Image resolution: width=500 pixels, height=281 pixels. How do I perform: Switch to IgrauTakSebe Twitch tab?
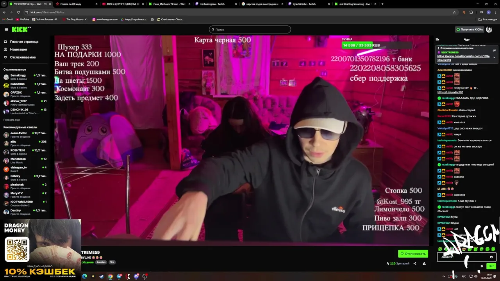tap(308, 4)
